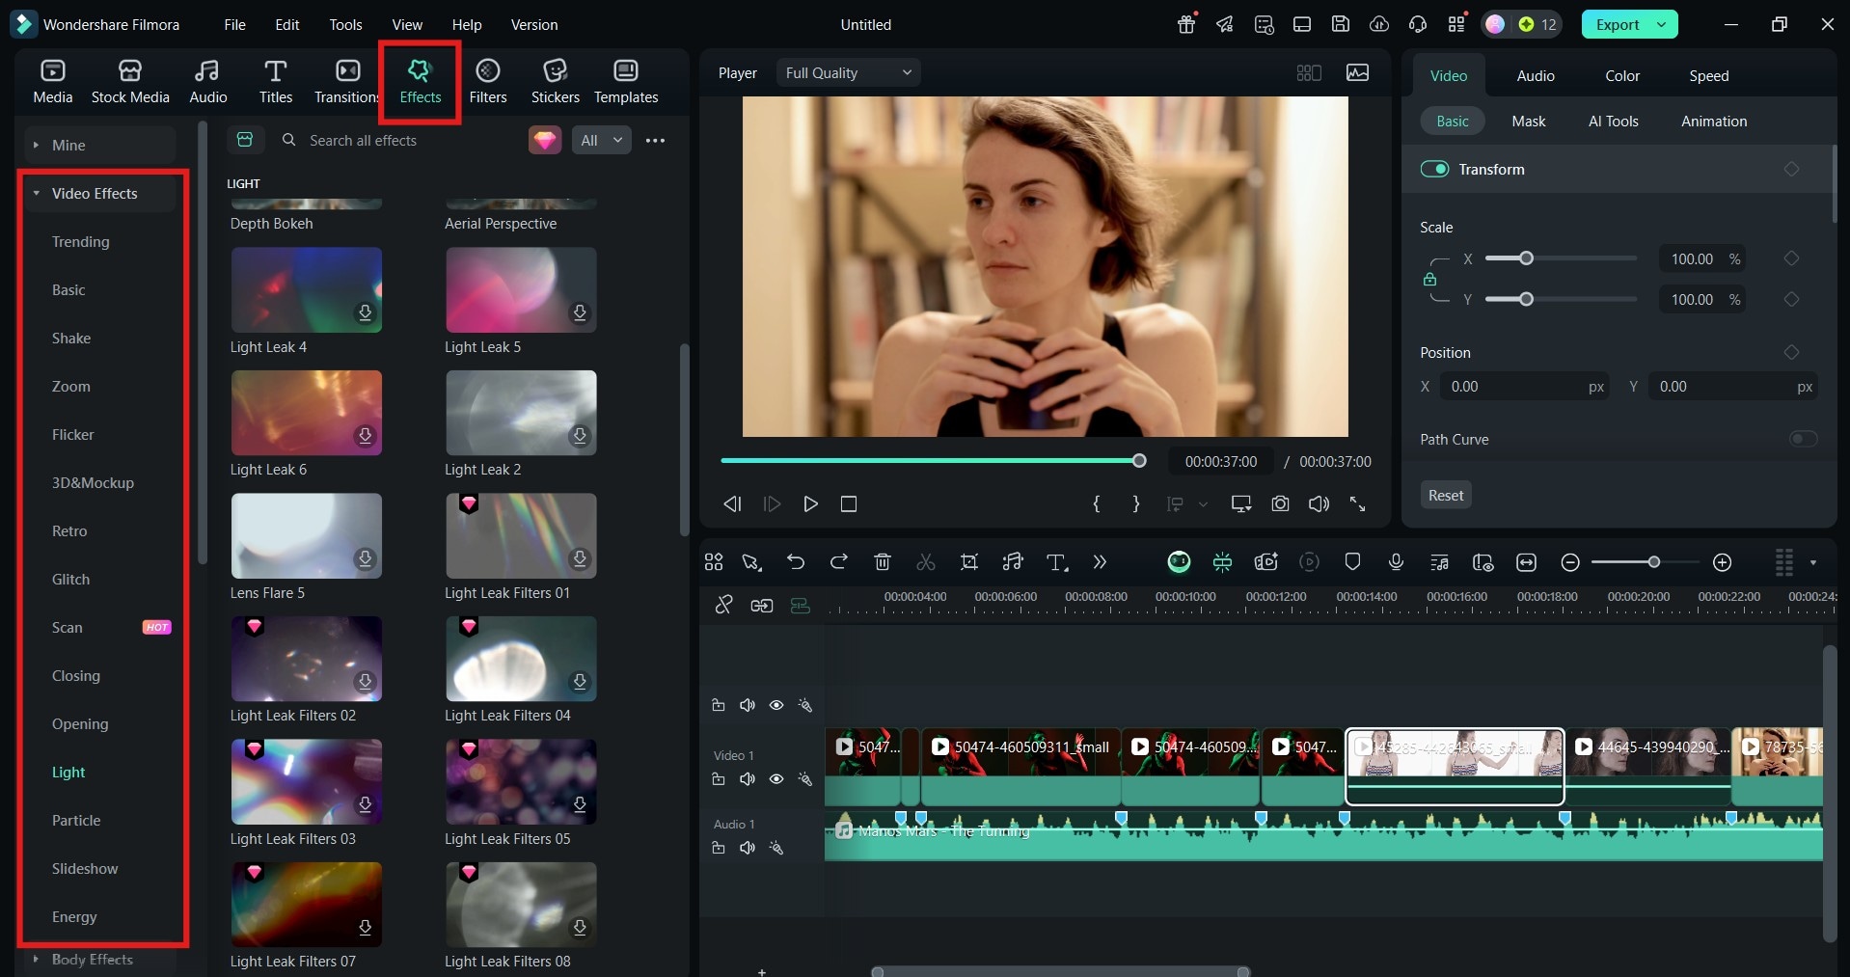Open more options ellipsis in effects panel
This screenshot has height=977, width=1850.
(x=655, y=140)
